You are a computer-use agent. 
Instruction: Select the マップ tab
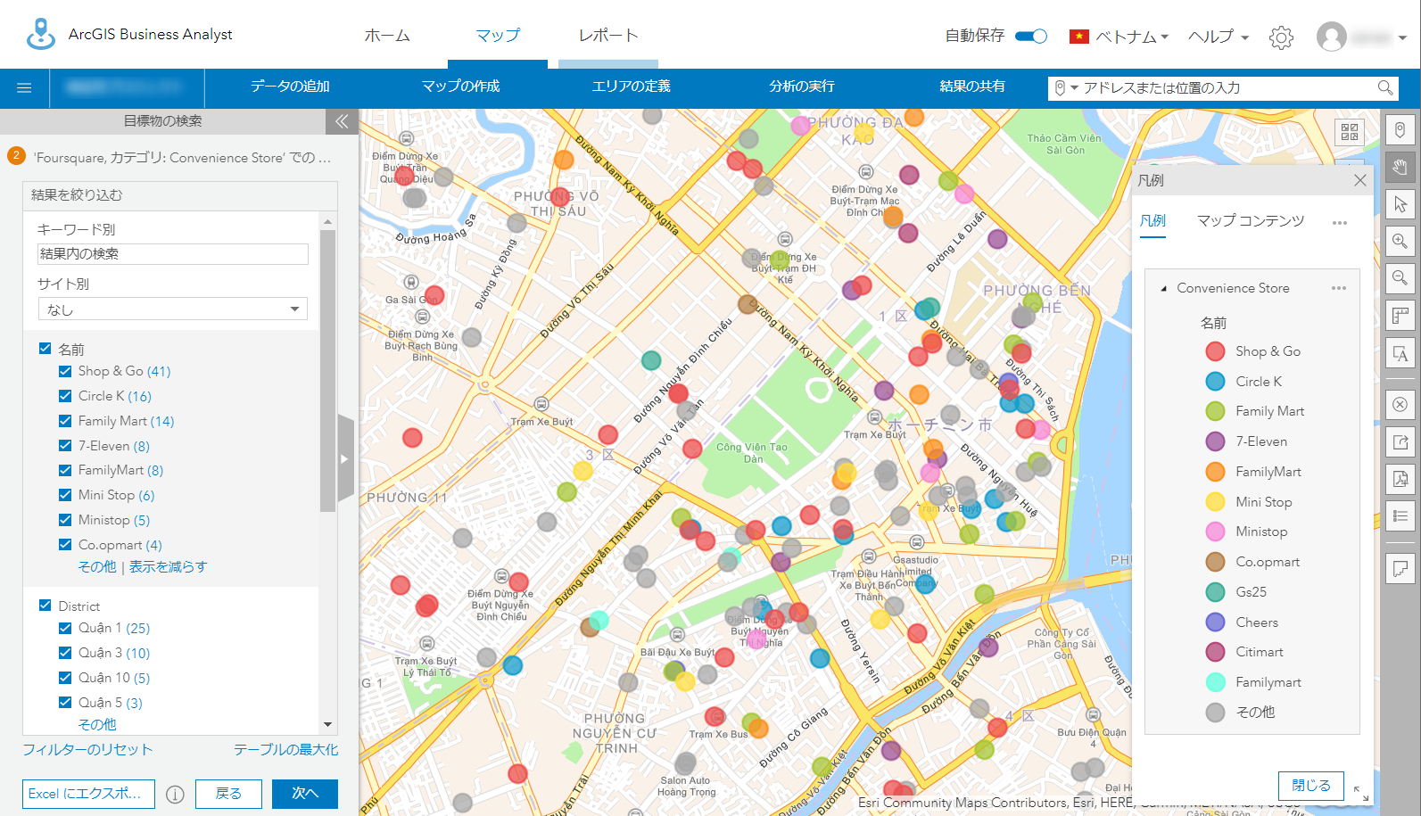(498, 36)
